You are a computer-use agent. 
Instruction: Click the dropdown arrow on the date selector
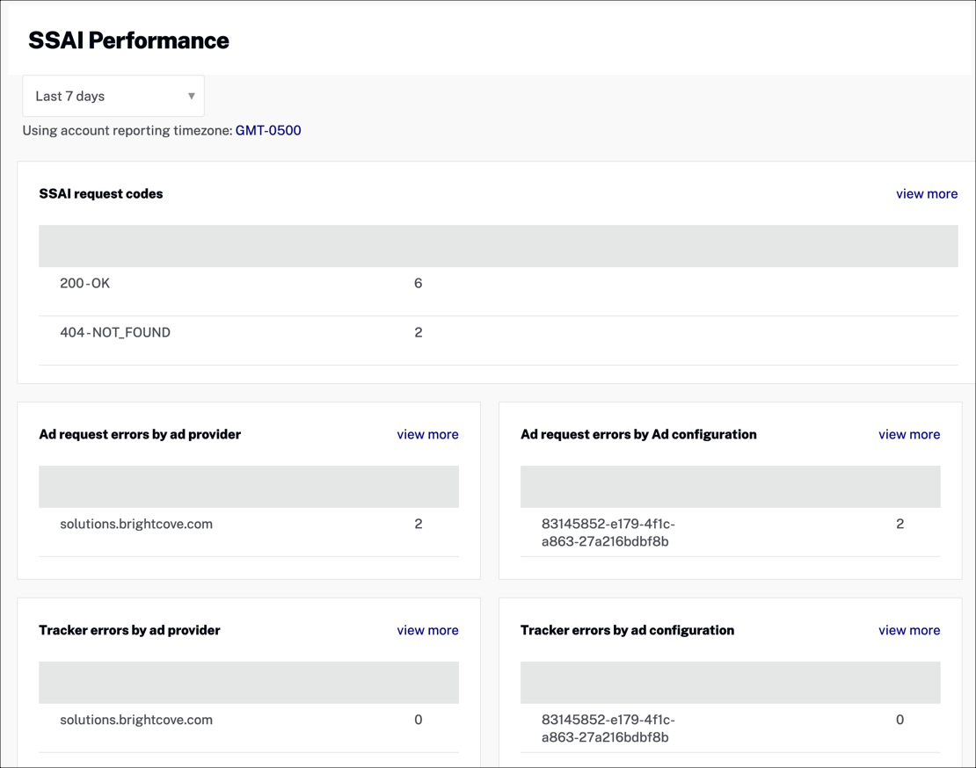(x=191, y=96)
